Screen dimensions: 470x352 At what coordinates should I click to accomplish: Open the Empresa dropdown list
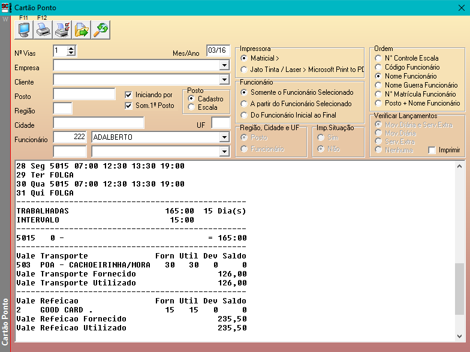(x=224, y=65)
